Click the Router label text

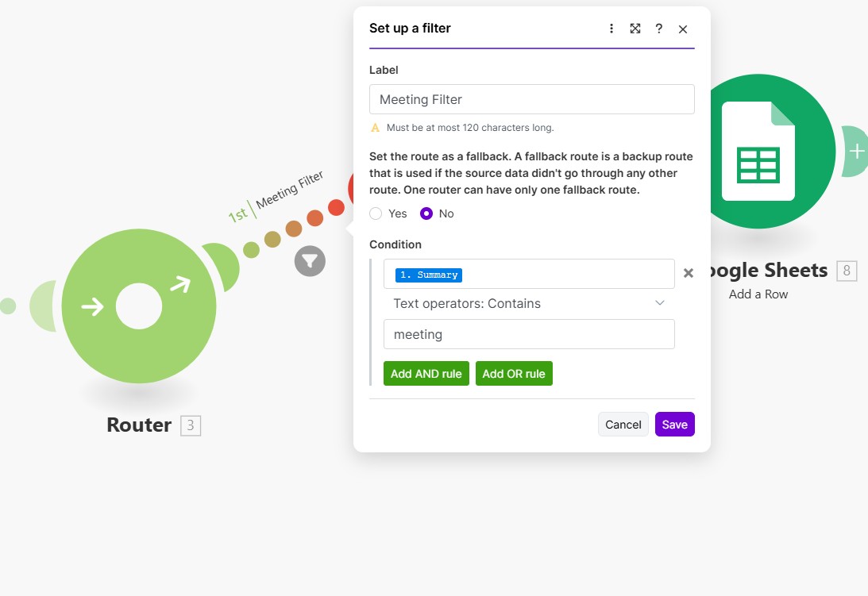[139, 425]
